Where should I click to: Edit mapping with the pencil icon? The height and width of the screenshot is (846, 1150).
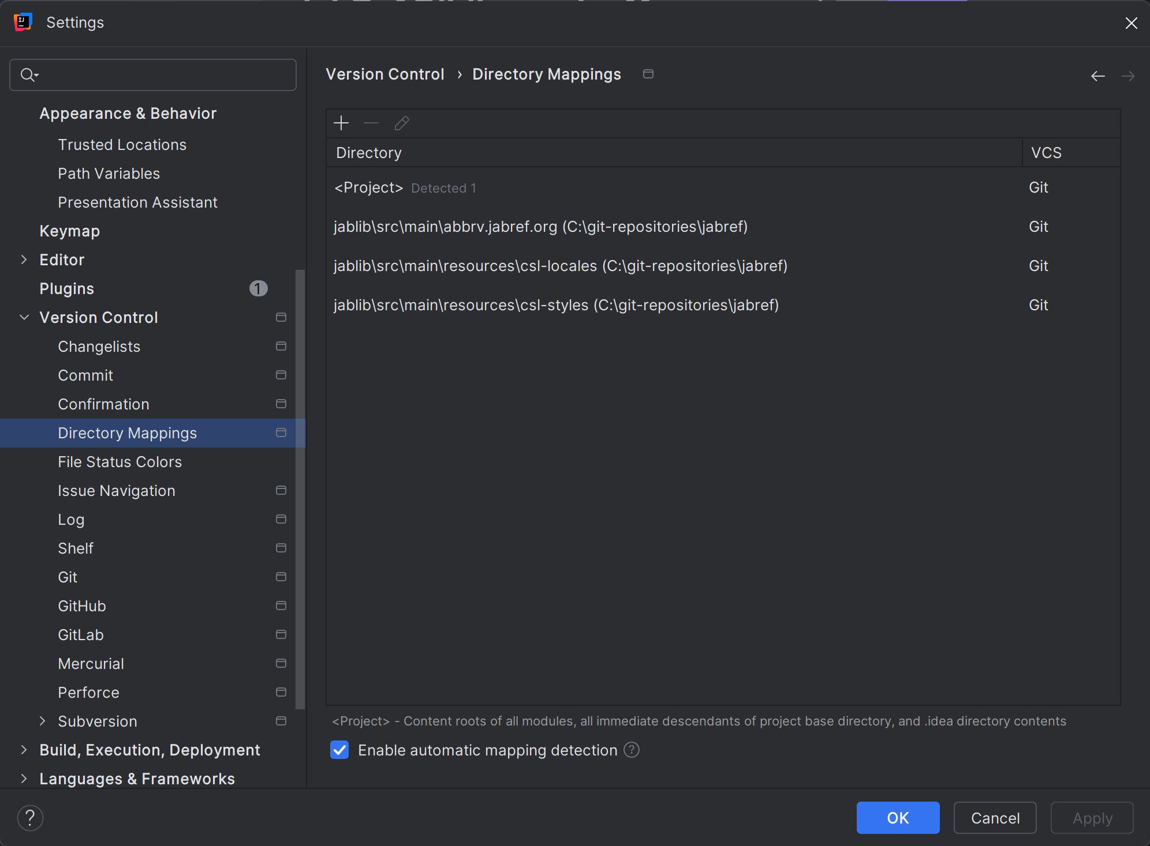point(402,123)
